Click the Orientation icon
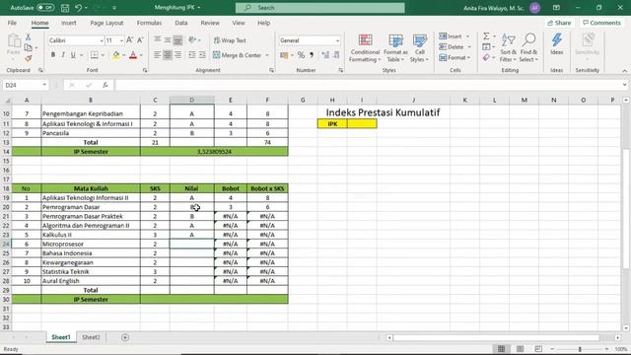The width and height of the screenshot is (631, 355). coord(192,39)
